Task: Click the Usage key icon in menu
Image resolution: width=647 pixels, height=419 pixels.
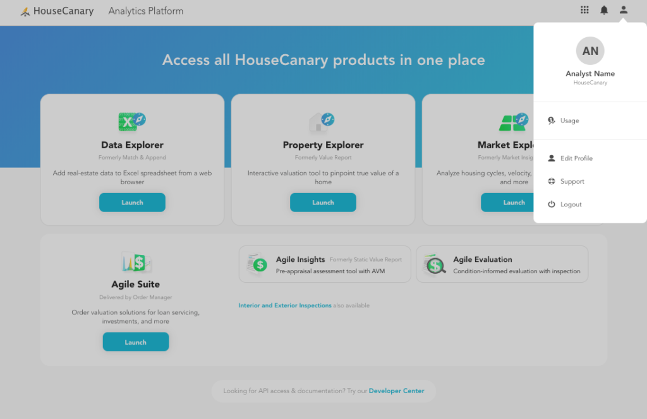Action: [551, 120]
